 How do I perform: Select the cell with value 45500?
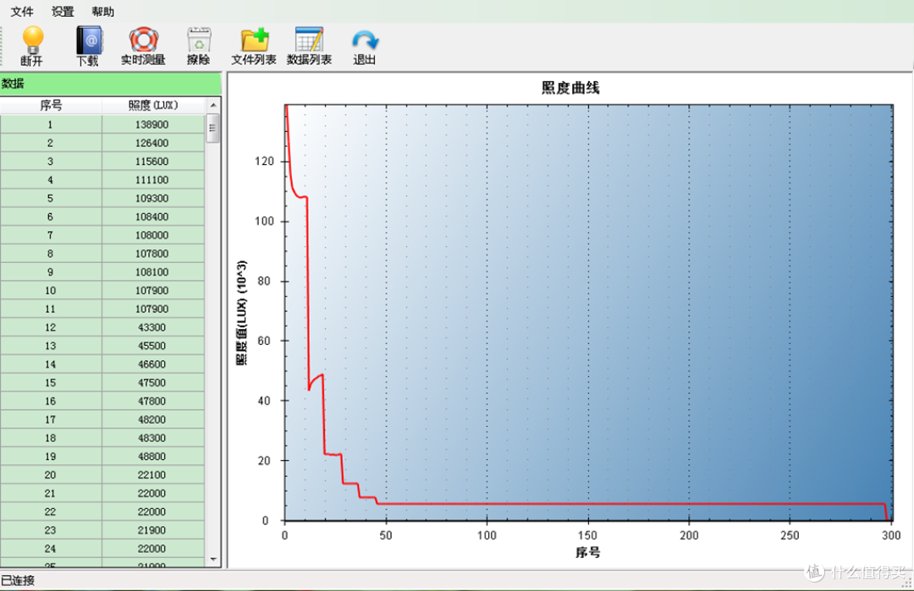pos(152,346)
